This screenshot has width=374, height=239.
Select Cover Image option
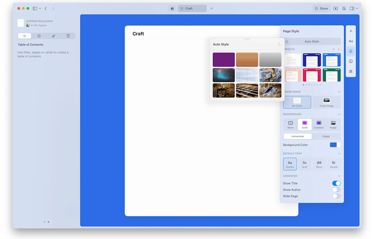pyautogui.click(x=327, y=102)
